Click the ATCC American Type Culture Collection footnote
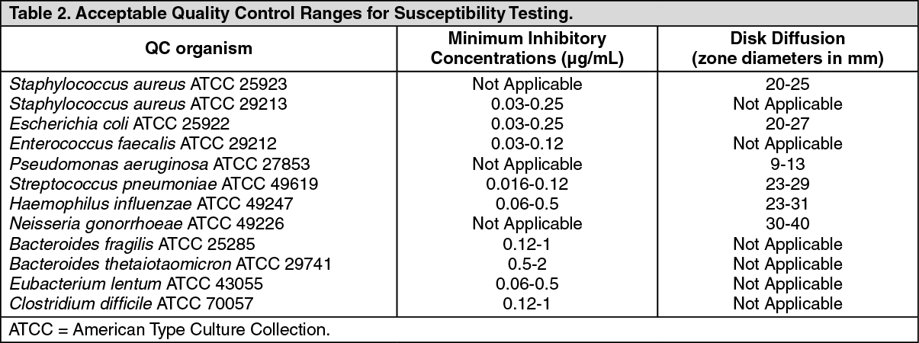 click(x=170, y=331)
